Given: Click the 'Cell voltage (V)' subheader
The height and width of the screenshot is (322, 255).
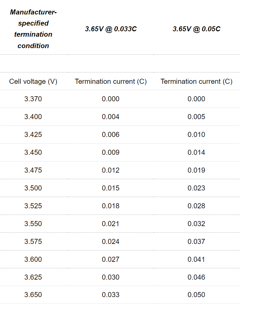Looking at the screenshot, I should [x=33, y=81].
